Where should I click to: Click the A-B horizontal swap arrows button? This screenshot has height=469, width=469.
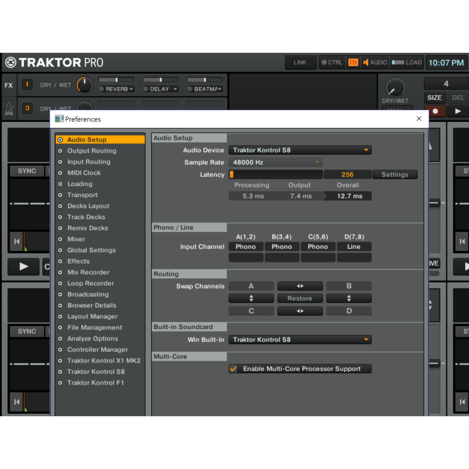[x=300, y=286]
